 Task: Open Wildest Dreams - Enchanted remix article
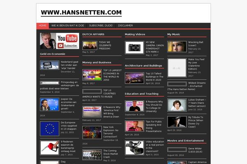pyautogui.click(x=187, y=86)
